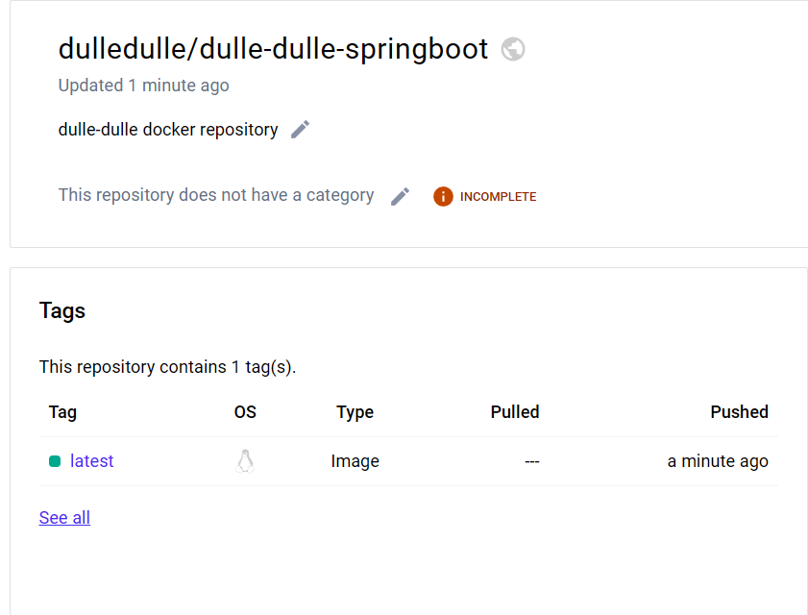Open the latest tag link

point(91,461)
